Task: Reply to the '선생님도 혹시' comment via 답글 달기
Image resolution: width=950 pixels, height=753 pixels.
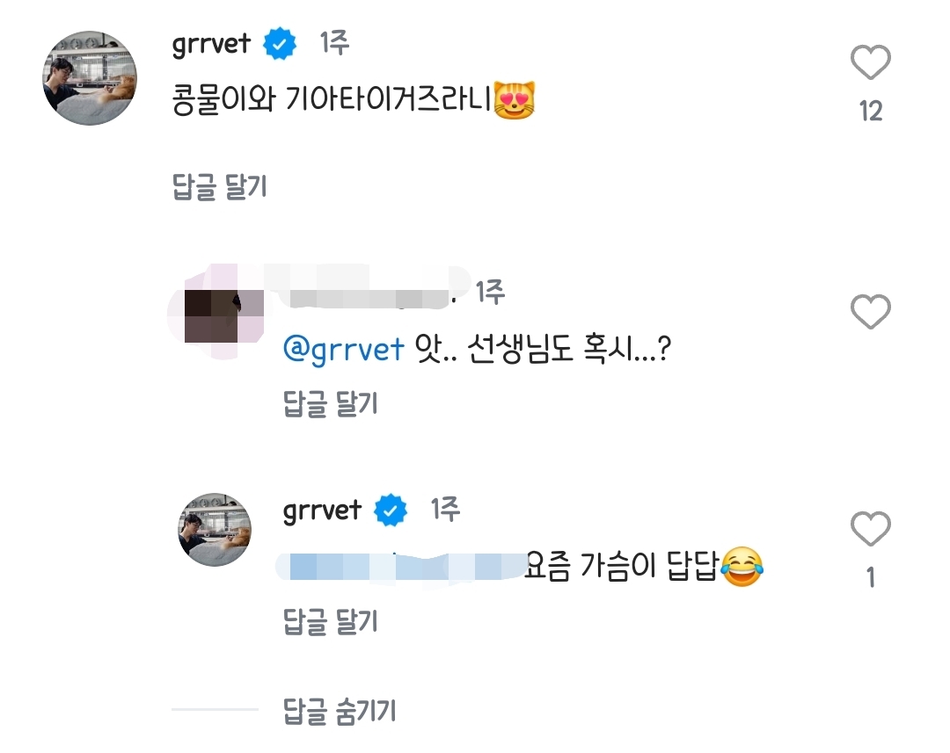Action: click(x=330, y=403)
